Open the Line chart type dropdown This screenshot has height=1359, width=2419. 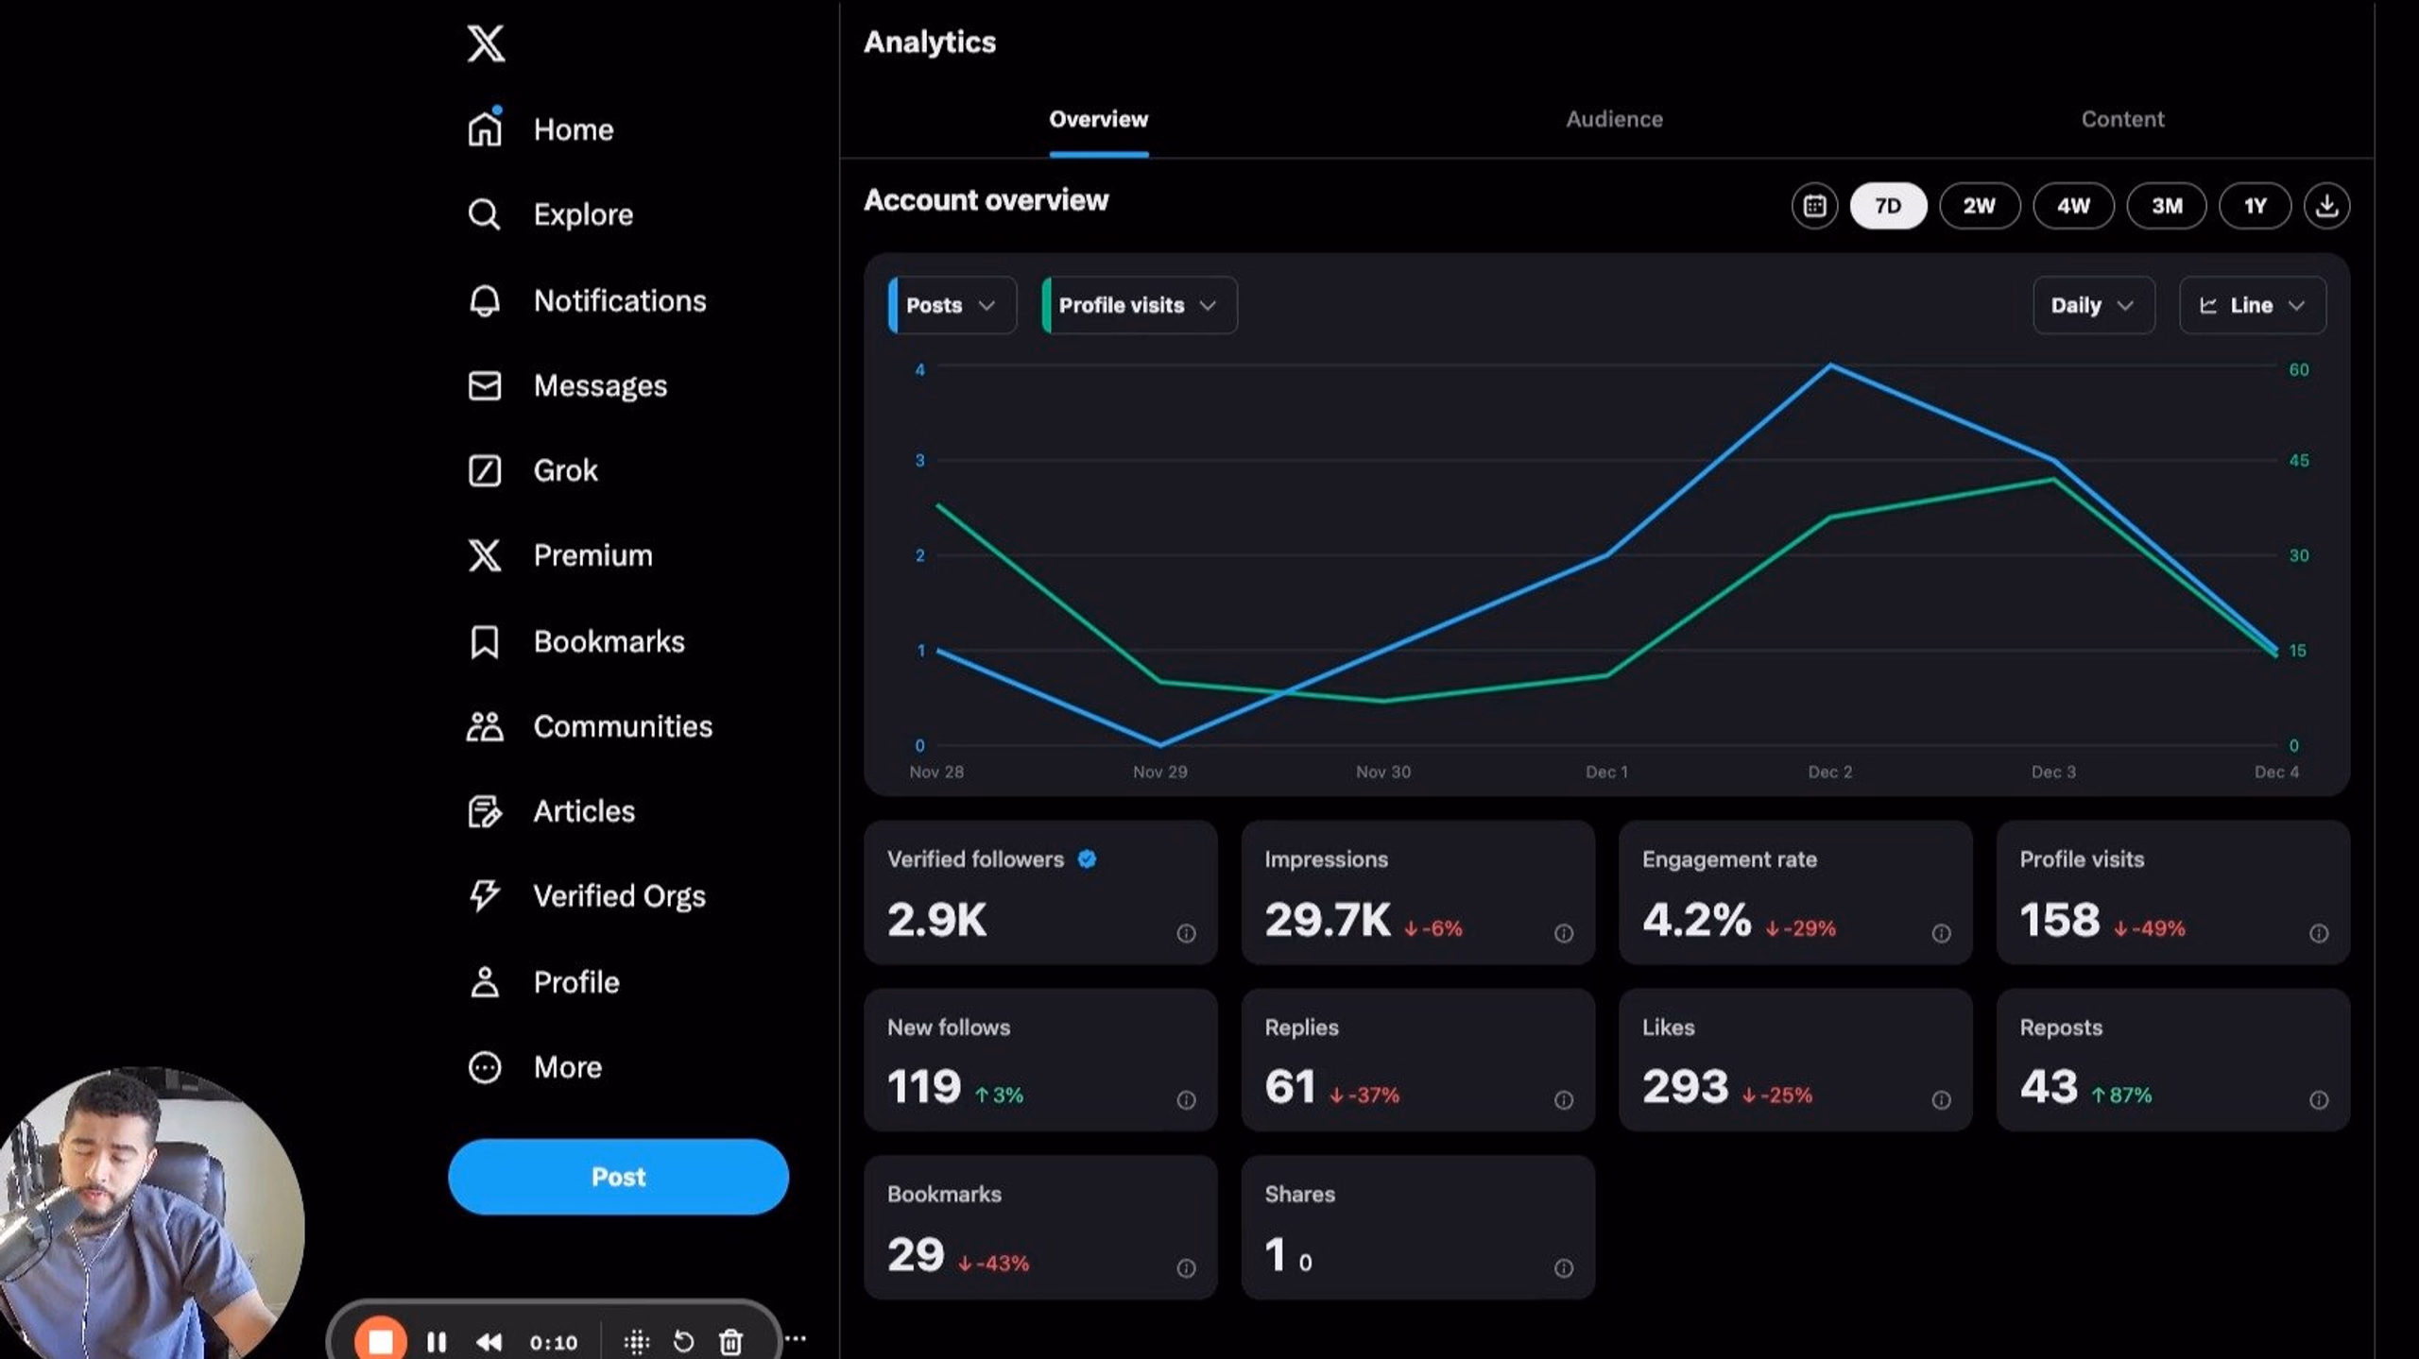pyautogui.click(x=2253, y=305)
